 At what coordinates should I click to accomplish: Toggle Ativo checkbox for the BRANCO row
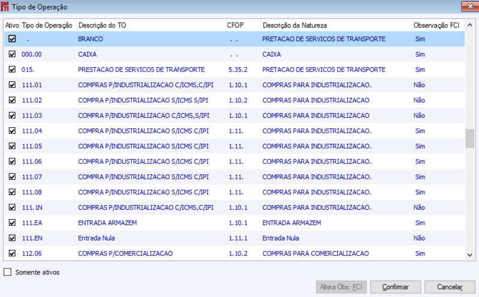click(x=12, y=39)
